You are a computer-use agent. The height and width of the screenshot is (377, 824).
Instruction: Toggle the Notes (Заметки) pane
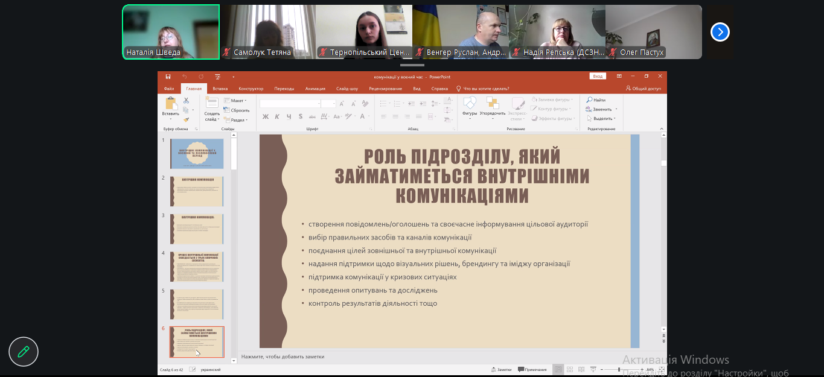click(x=502, y=369)
